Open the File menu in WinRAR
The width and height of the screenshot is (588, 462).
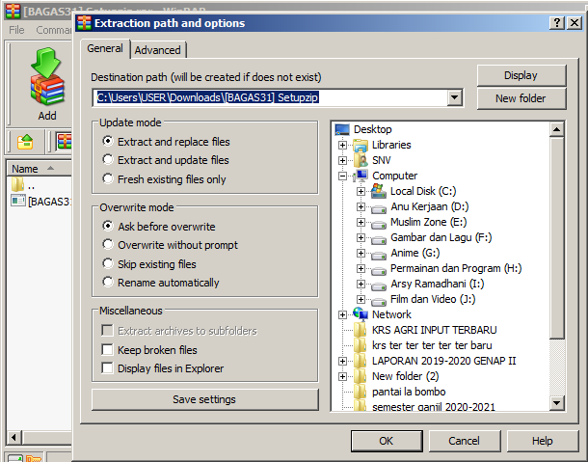(x=16, y=30)
